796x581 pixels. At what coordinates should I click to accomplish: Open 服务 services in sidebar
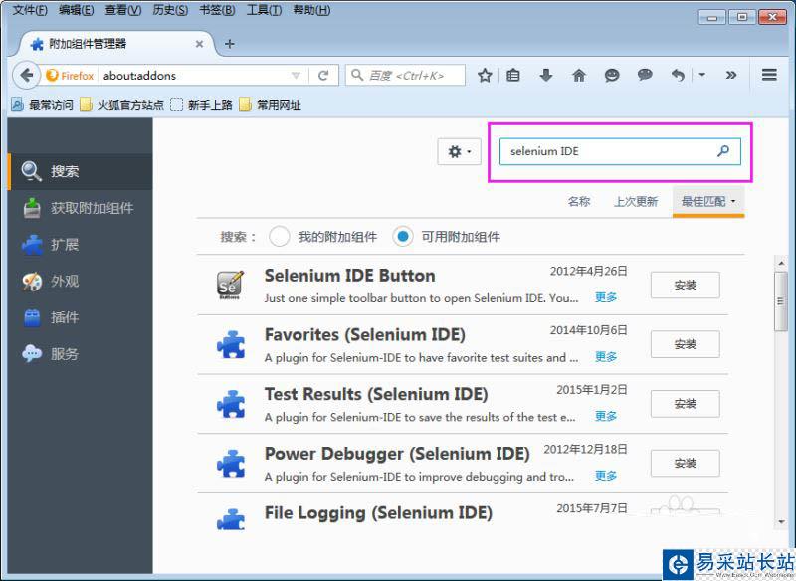81,354
